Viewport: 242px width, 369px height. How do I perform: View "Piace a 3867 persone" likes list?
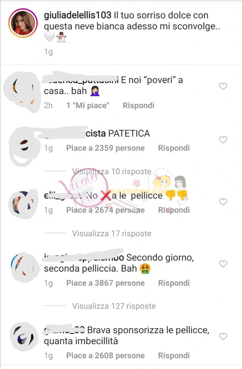[106, 283]
